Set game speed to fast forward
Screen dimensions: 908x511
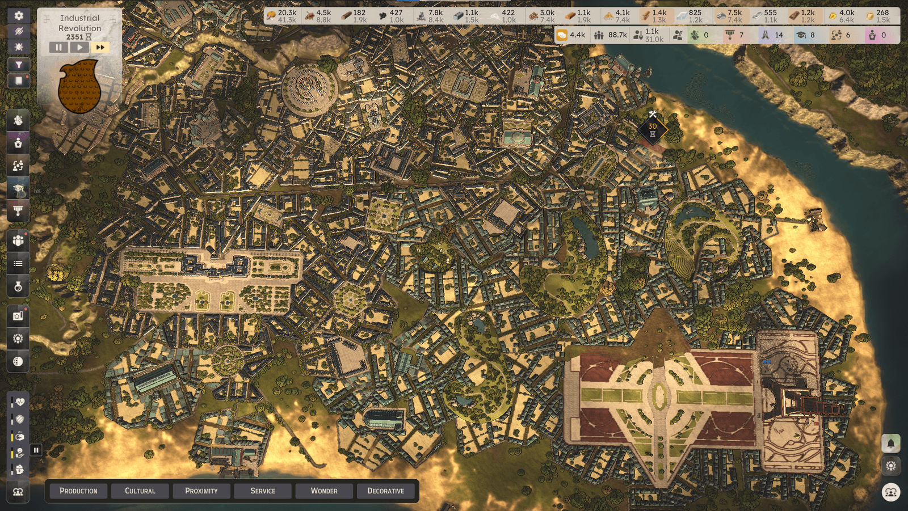[x=100, y=47]
